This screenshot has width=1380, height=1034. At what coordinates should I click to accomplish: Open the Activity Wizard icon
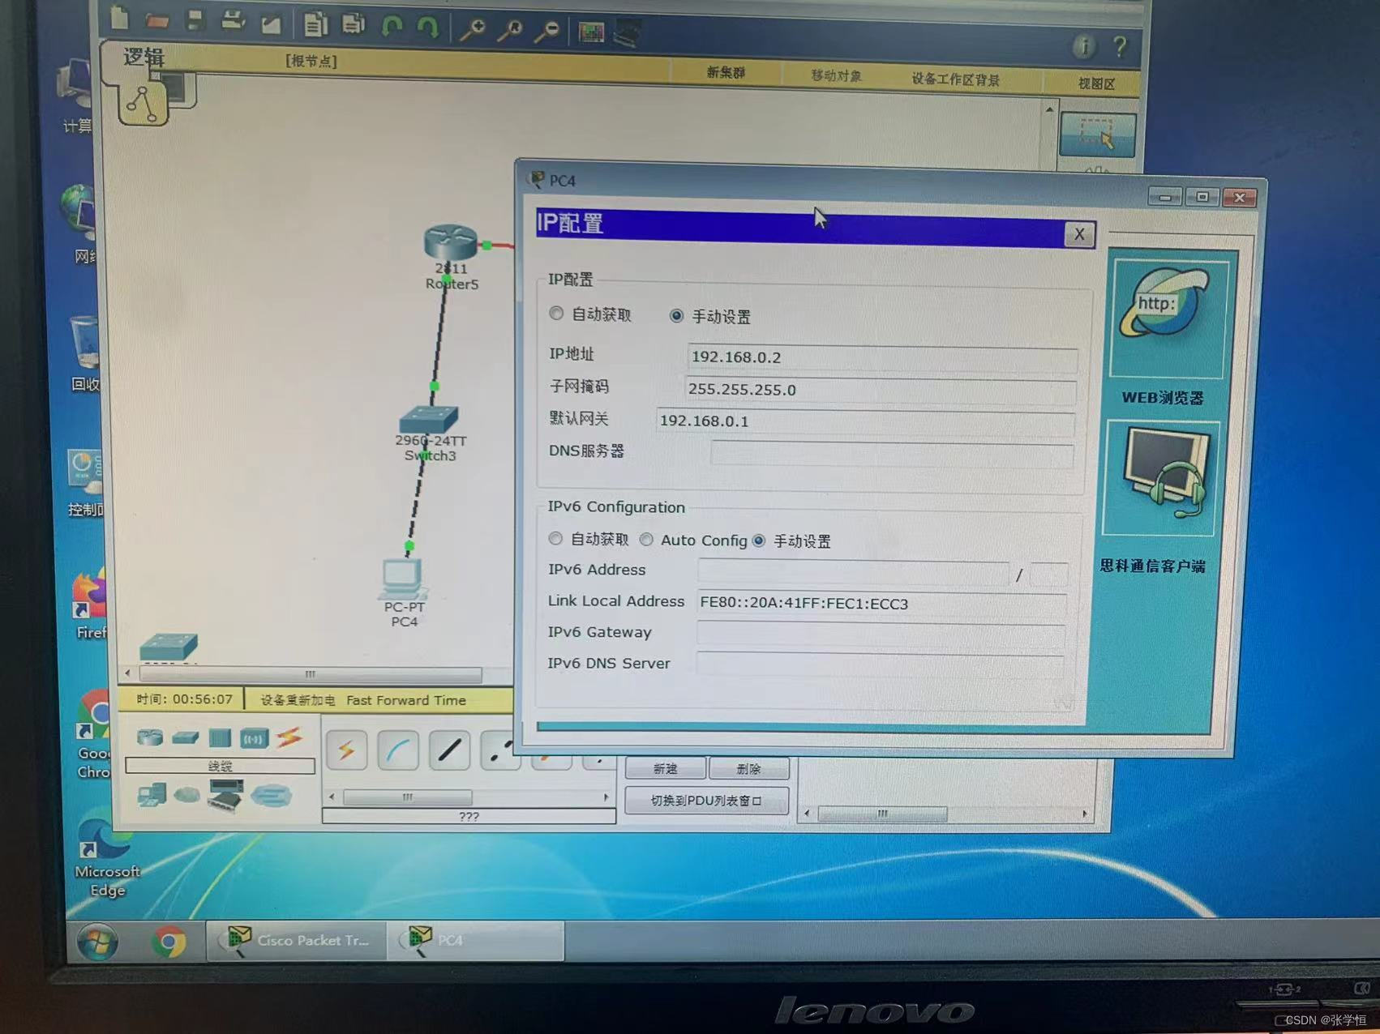(x=271, y=24)
